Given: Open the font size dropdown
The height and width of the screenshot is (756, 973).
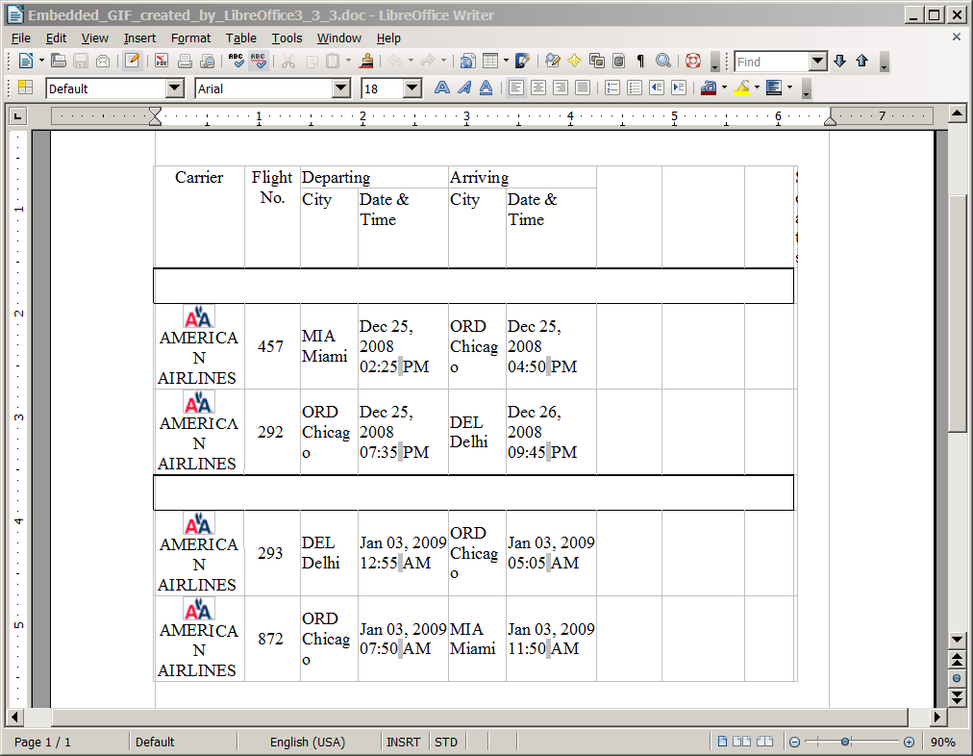Looking at the screenshot, I should tap(412, 88).
